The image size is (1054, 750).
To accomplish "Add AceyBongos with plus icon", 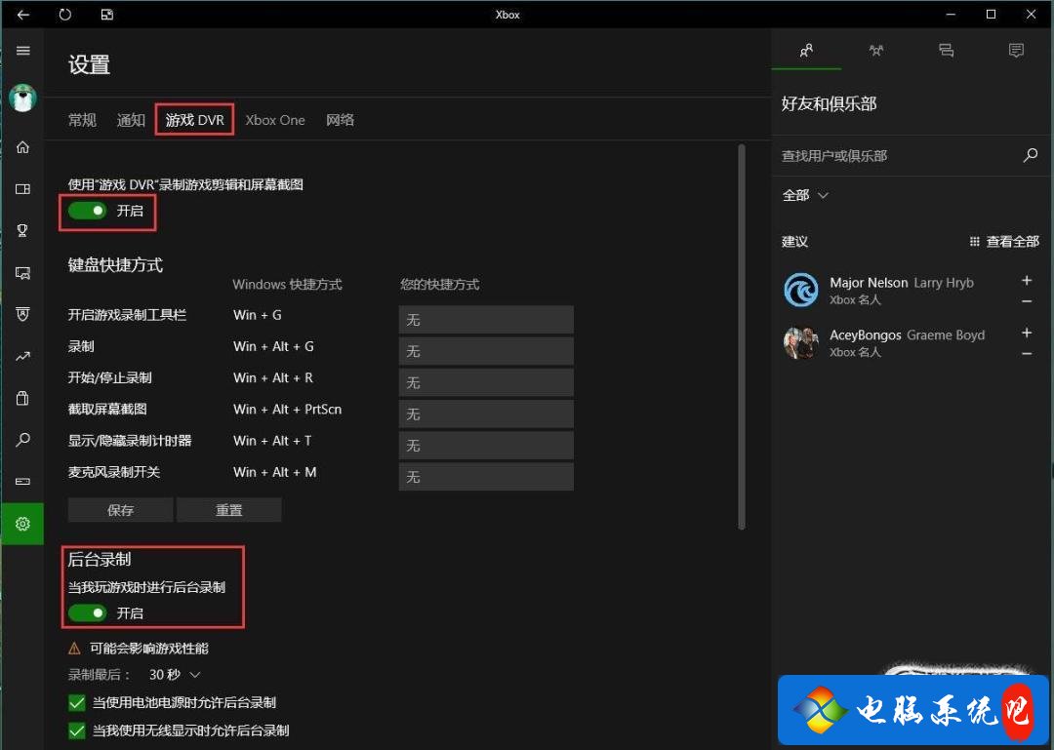I will click(1027, 333).
